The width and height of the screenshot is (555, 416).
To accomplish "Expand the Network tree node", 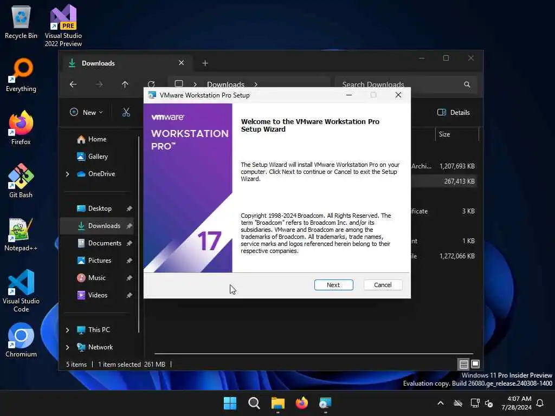I will (67, 347).
